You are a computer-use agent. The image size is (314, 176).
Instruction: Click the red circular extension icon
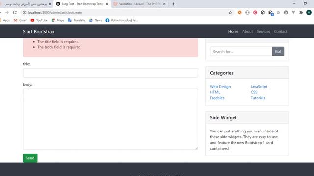point(255,12)
